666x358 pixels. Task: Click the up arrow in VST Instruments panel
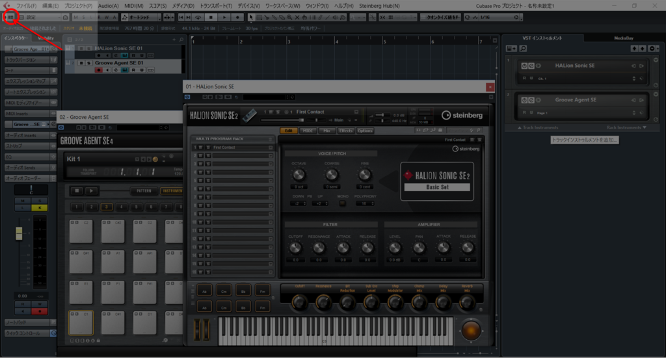634,49
